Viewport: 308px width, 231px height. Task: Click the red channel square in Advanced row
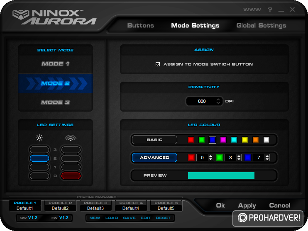191,158
